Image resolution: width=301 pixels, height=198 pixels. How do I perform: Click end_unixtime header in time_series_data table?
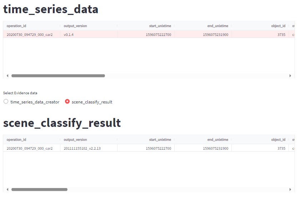click(217, 26)
